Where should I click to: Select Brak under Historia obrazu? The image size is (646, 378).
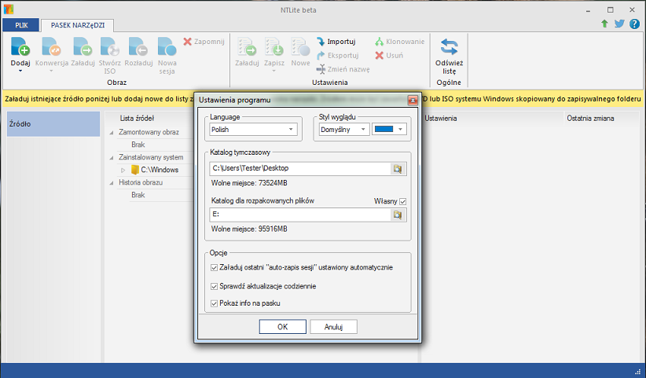click(x=138, y=195)
